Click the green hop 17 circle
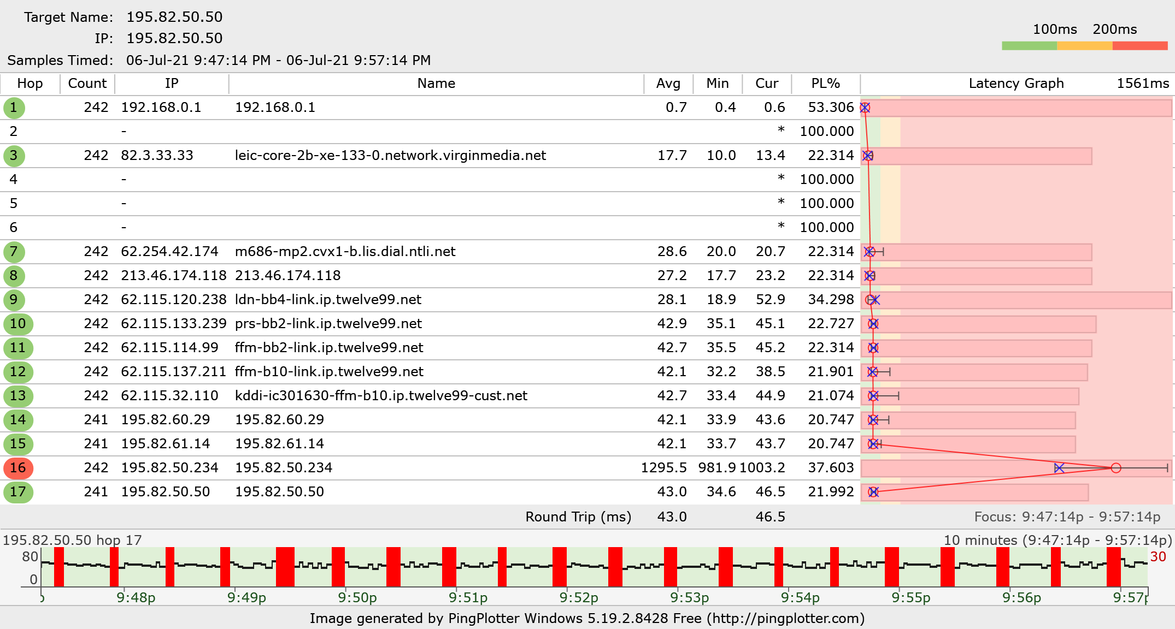This screenshot has width=1175, height=629. 18,492
